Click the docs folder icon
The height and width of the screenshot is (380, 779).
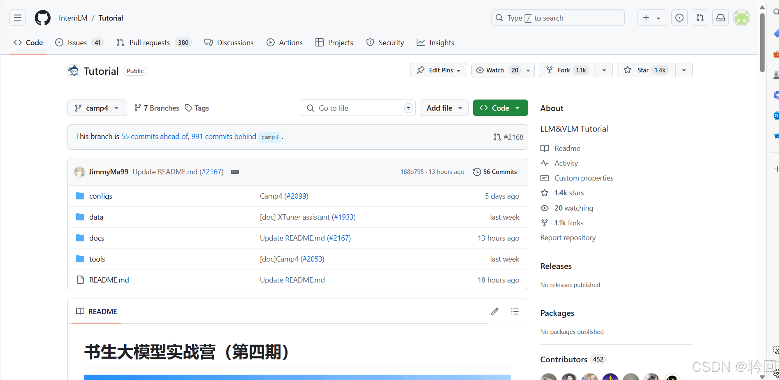pyautogui.click(x=80, y=238)
